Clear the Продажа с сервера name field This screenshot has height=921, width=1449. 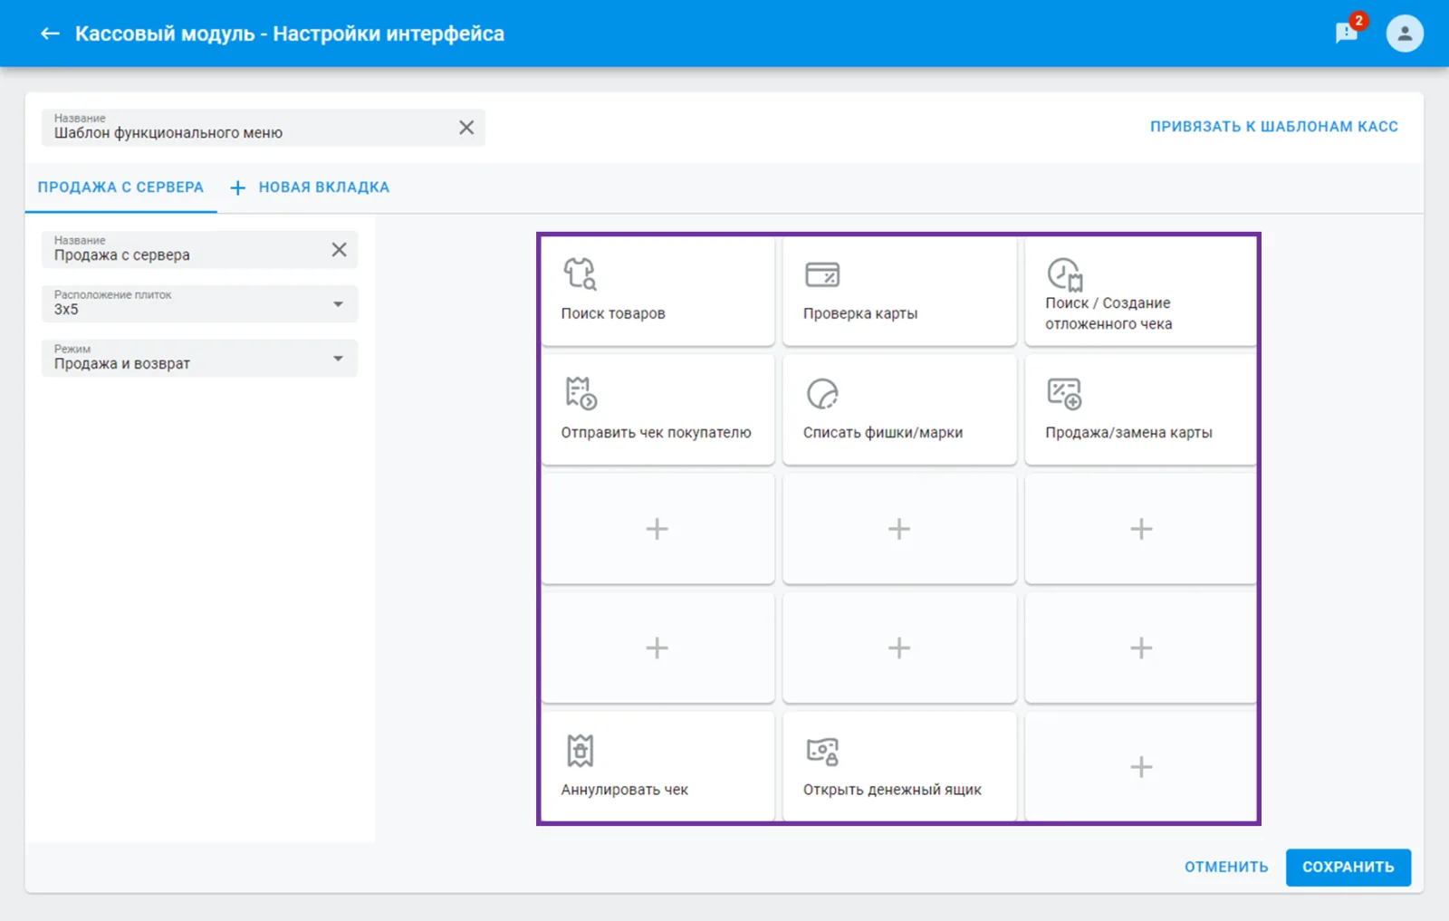339,250
